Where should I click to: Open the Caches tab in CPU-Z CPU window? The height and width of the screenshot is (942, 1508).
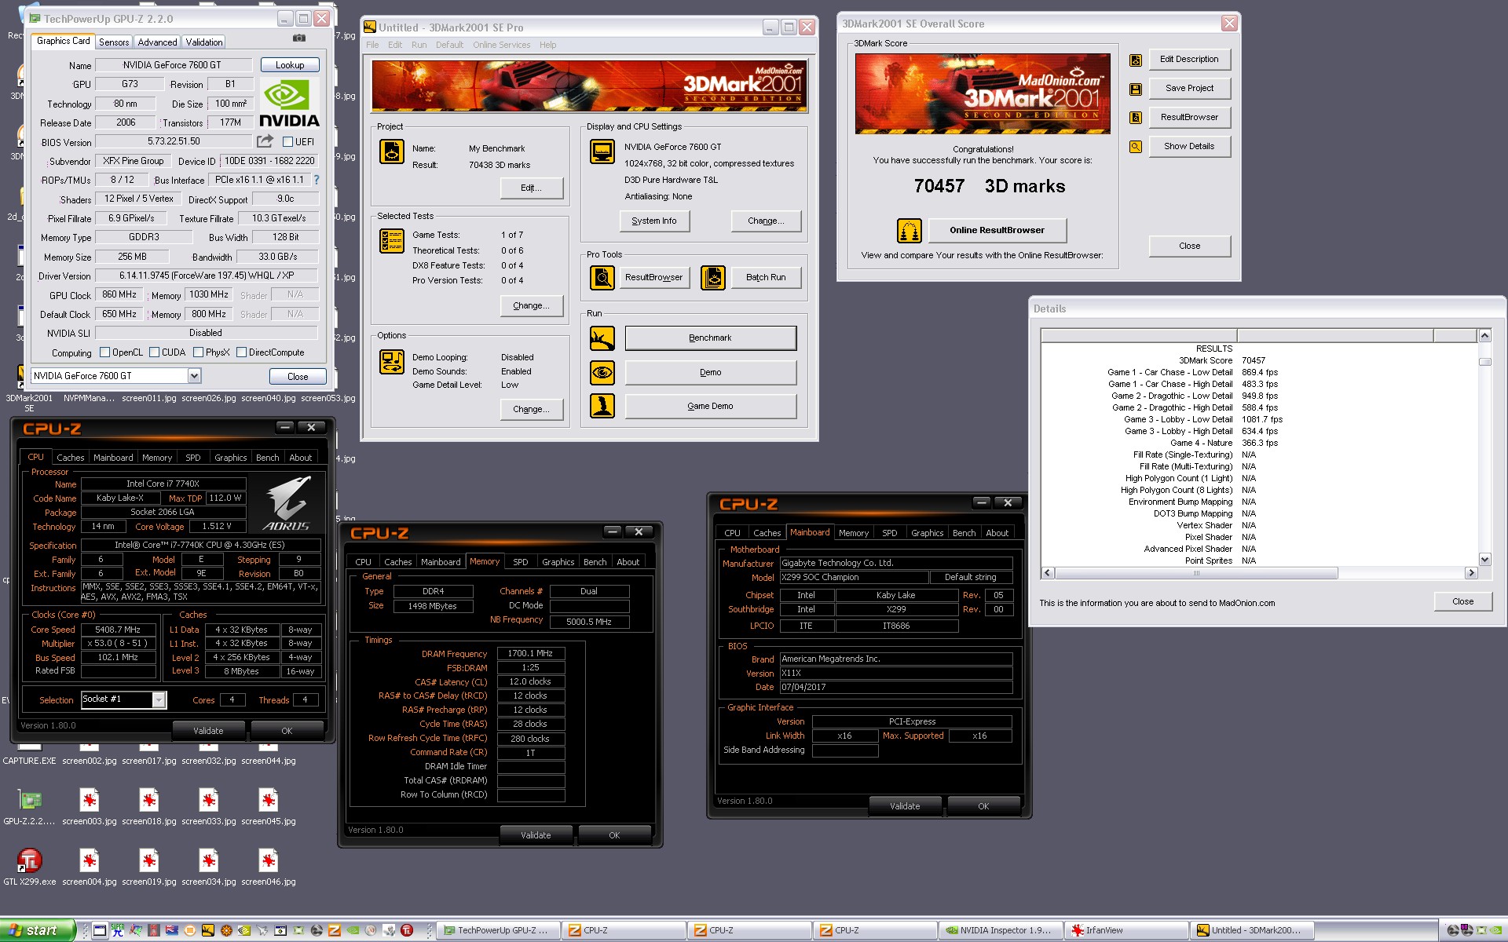(x=70, y=458)
